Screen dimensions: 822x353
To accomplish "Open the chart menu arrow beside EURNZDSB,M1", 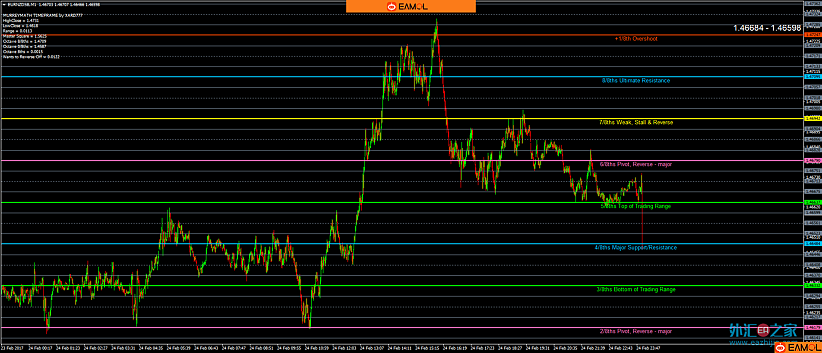I will (x=4, y=5).
